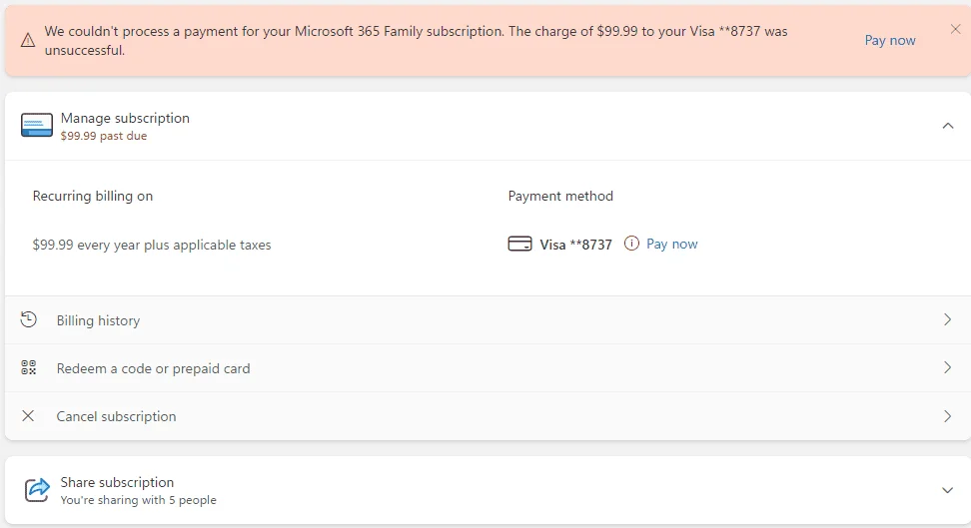The height and width of the screenshot is (528, 971).
Task: Dismiss the payment failure alert banner
Action: (x=956, y=29)
